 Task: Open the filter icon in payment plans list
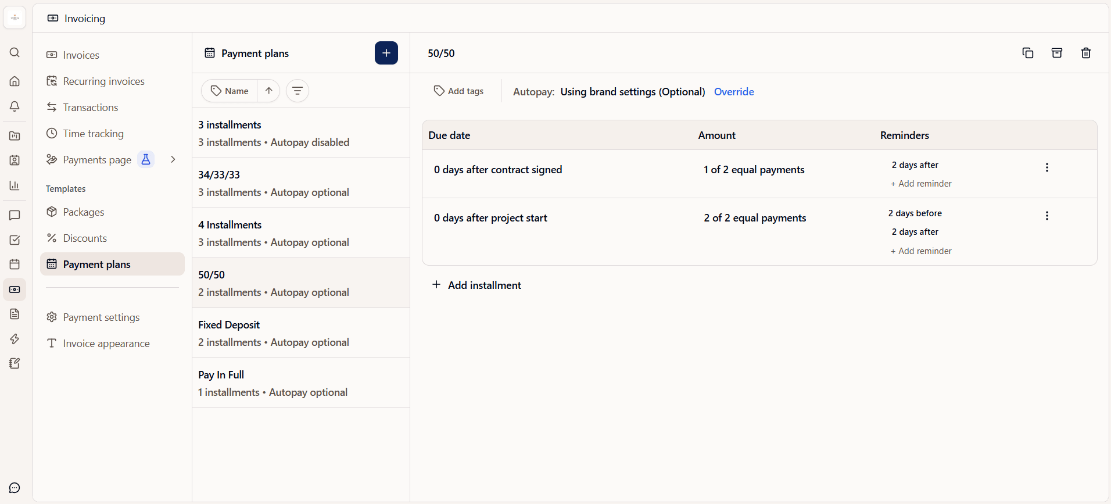298,91
